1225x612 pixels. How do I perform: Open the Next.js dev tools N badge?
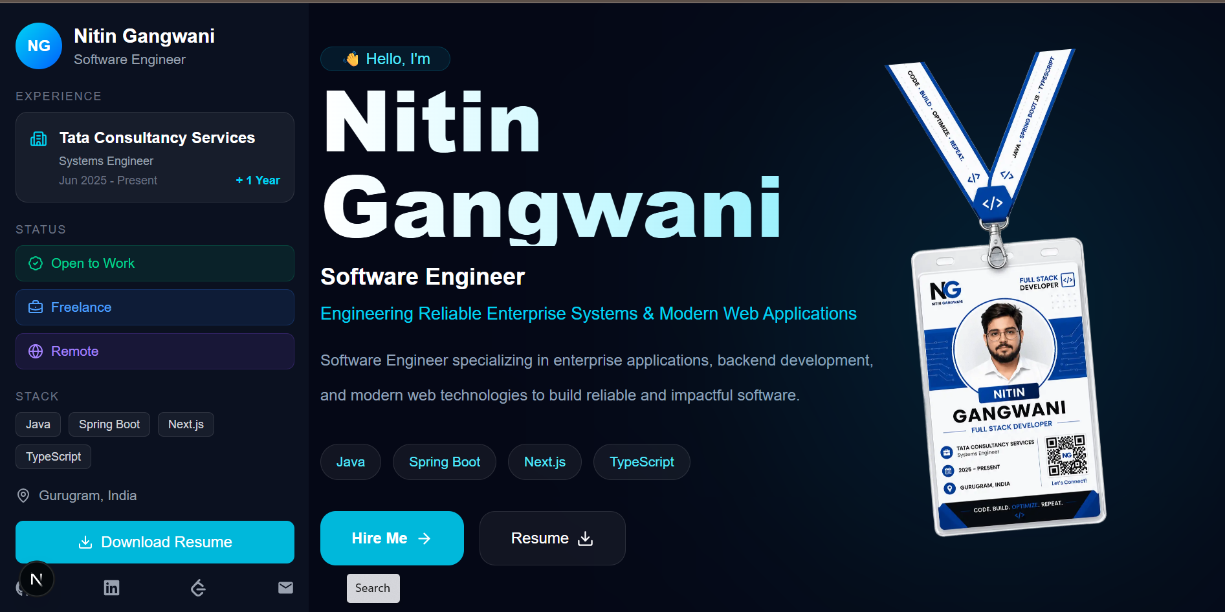[x=37, y=579]
